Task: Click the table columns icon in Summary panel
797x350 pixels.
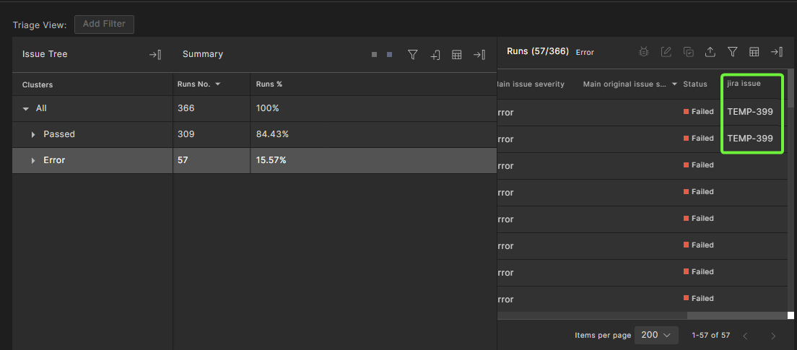Action: point(456,55)
